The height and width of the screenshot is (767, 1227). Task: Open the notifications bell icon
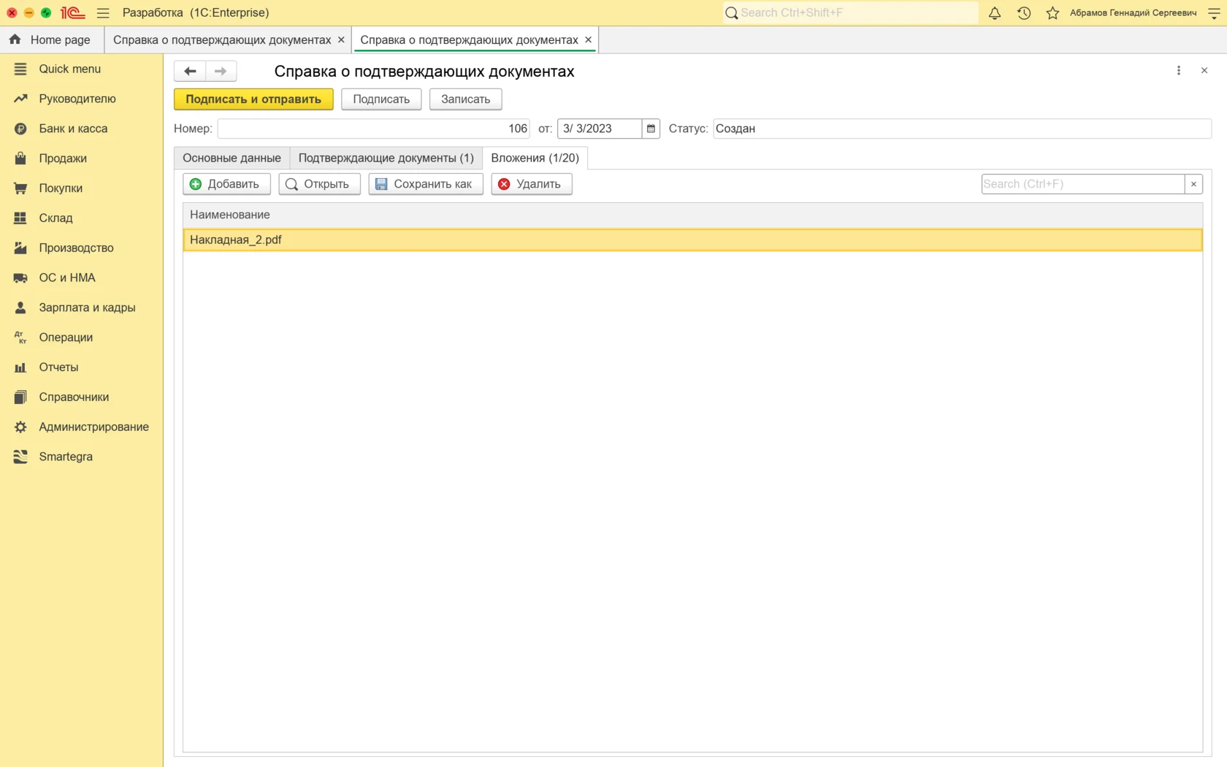[994, 13]
